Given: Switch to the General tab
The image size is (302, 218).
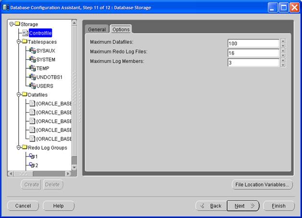Looking at the screenshot, I should click(97, 29).
